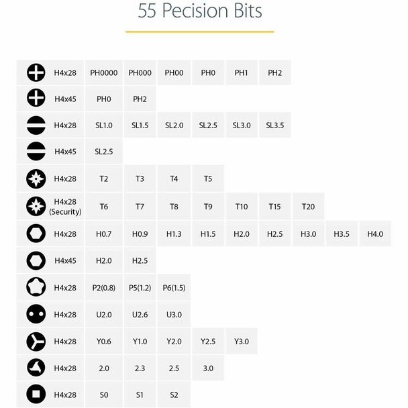Click the Torx icon in the T2 row
408x408 pixels.
pyautogui.click(x=36, y=179)
